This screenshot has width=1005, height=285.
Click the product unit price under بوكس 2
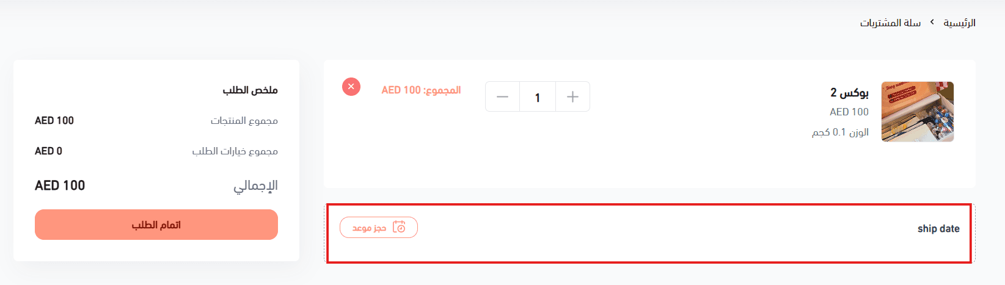(x=849, y=112)
